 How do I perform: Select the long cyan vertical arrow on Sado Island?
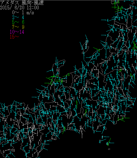(86, 44)
